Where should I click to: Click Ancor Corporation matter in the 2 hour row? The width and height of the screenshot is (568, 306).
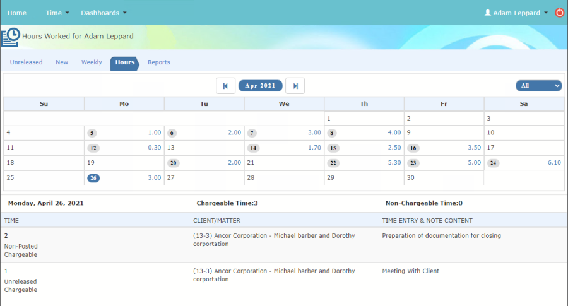tap(274, 239)
